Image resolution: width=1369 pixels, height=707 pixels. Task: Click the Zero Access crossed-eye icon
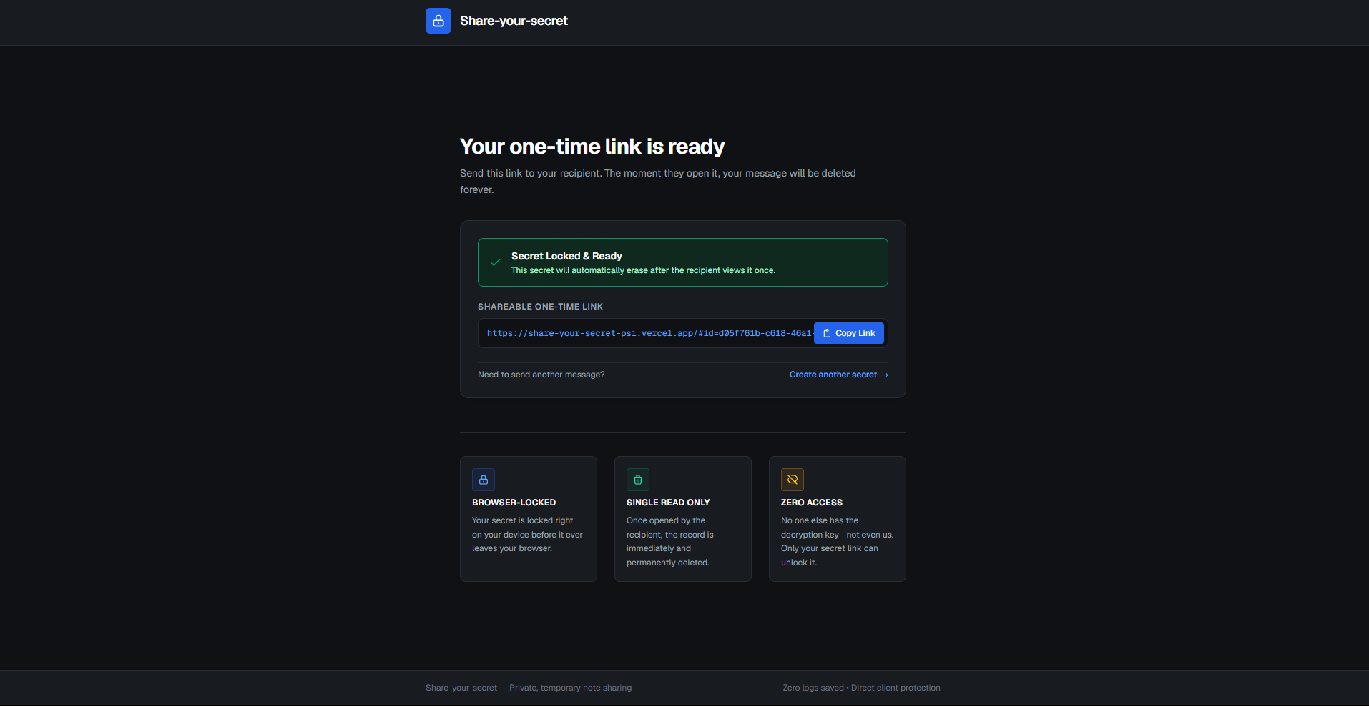(793, 480)
